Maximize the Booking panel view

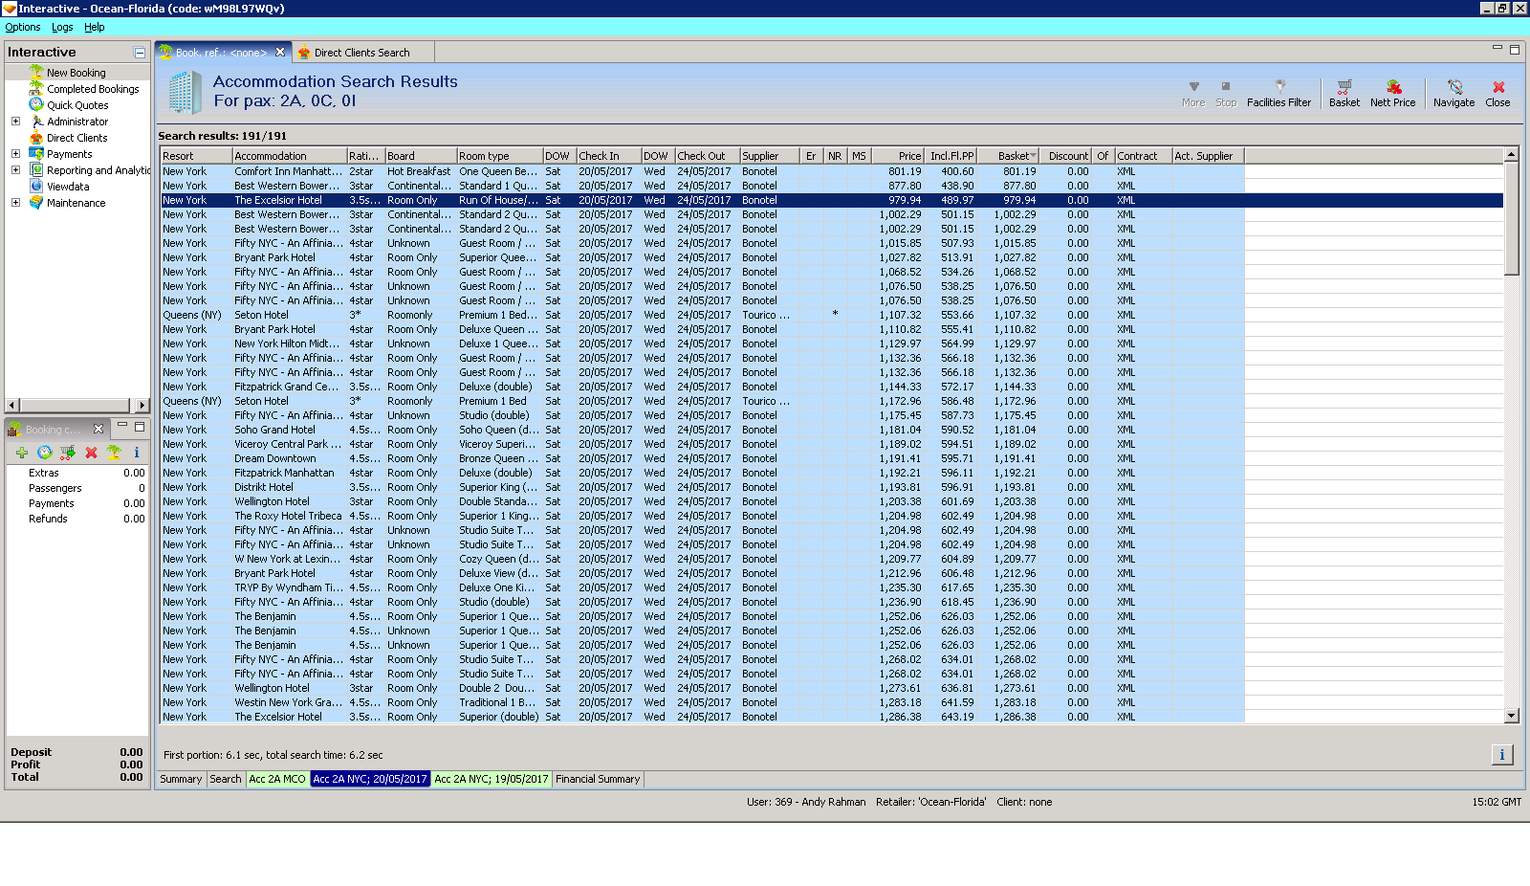140,427
